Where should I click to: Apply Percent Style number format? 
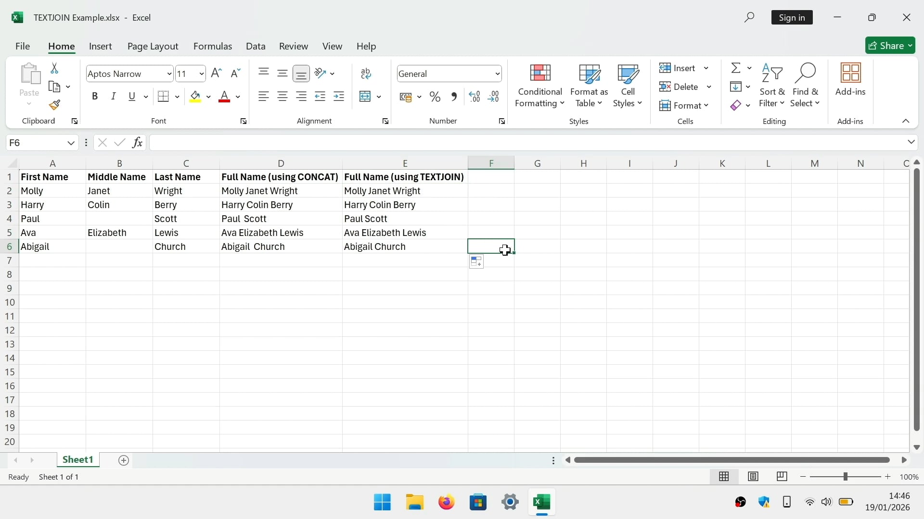(435, 97)
